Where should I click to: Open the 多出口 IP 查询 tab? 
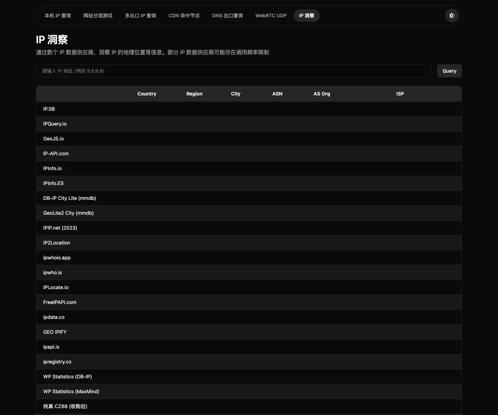click(x=140, y=16)
